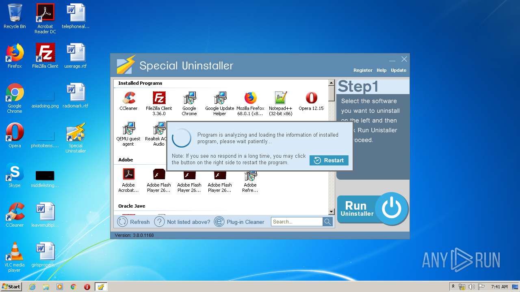Open Windows Explorer folder from the taskbar
This screenshot has width=520, height=292.
pos(46,287)
